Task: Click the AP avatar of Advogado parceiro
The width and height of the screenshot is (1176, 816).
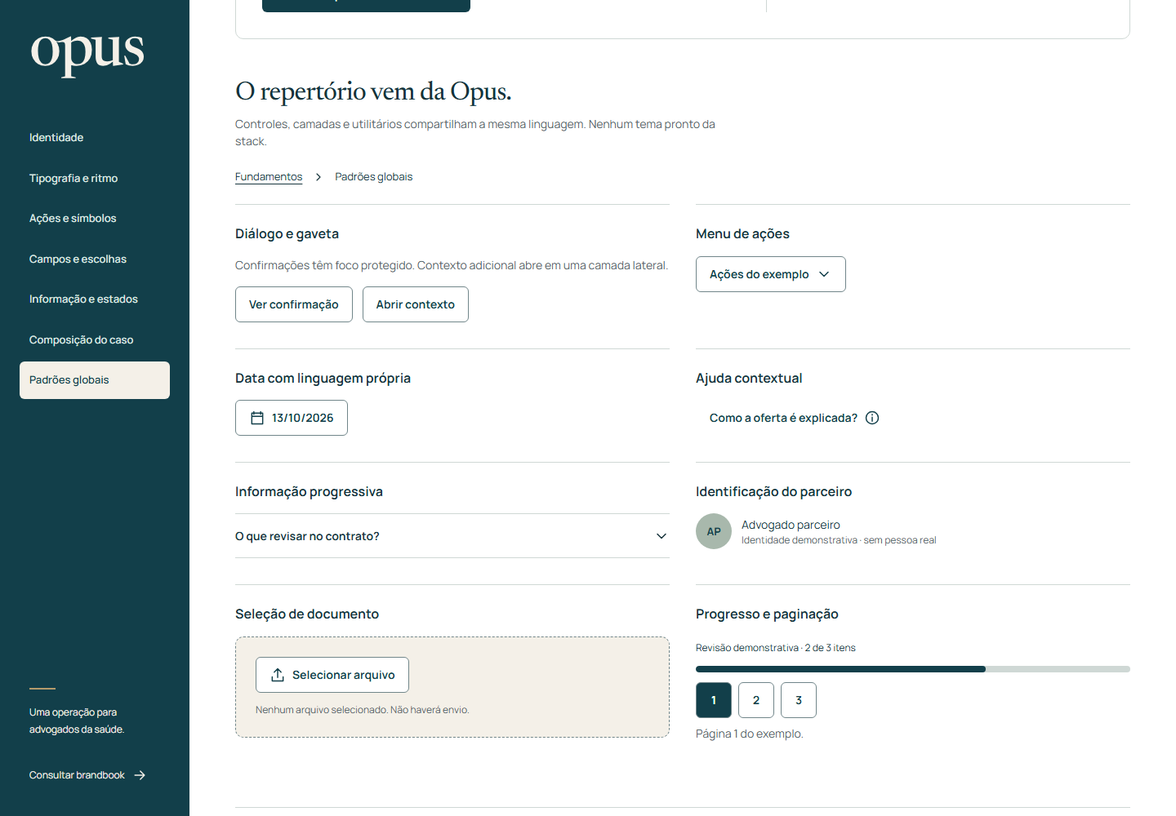Action: click(714, 531)
